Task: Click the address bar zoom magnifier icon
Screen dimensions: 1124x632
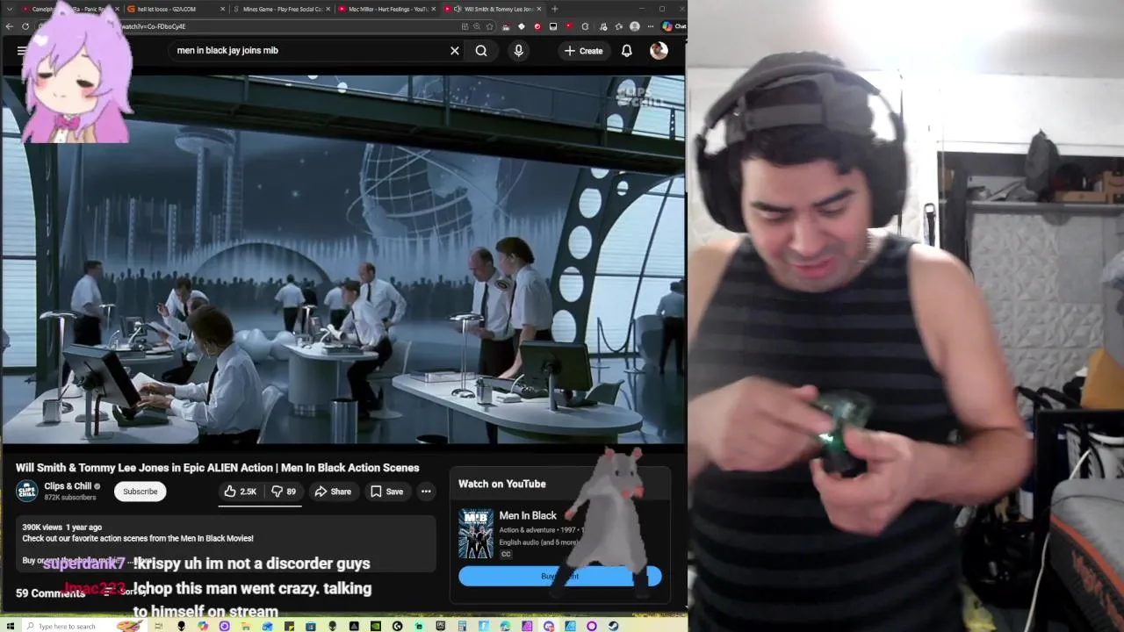Action: (x=477, y=26)
